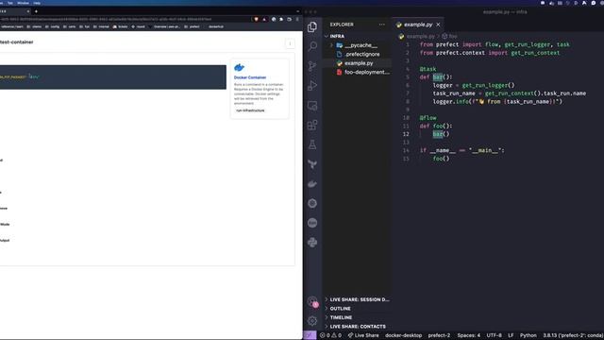
Task: Open the Help menu in the menu bar
Action: click(x=37, y=3)
